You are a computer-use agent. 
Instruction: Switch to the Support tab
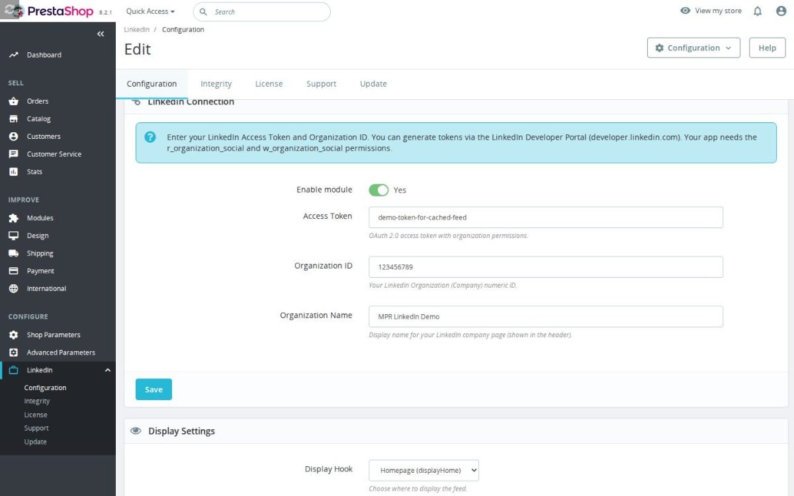coord(321,84)
